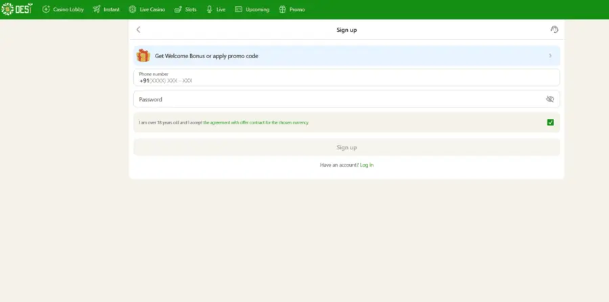Open the Live Casino menu item
The height and width of the screenshot is (302, 609).
click(x=147, y=9)
